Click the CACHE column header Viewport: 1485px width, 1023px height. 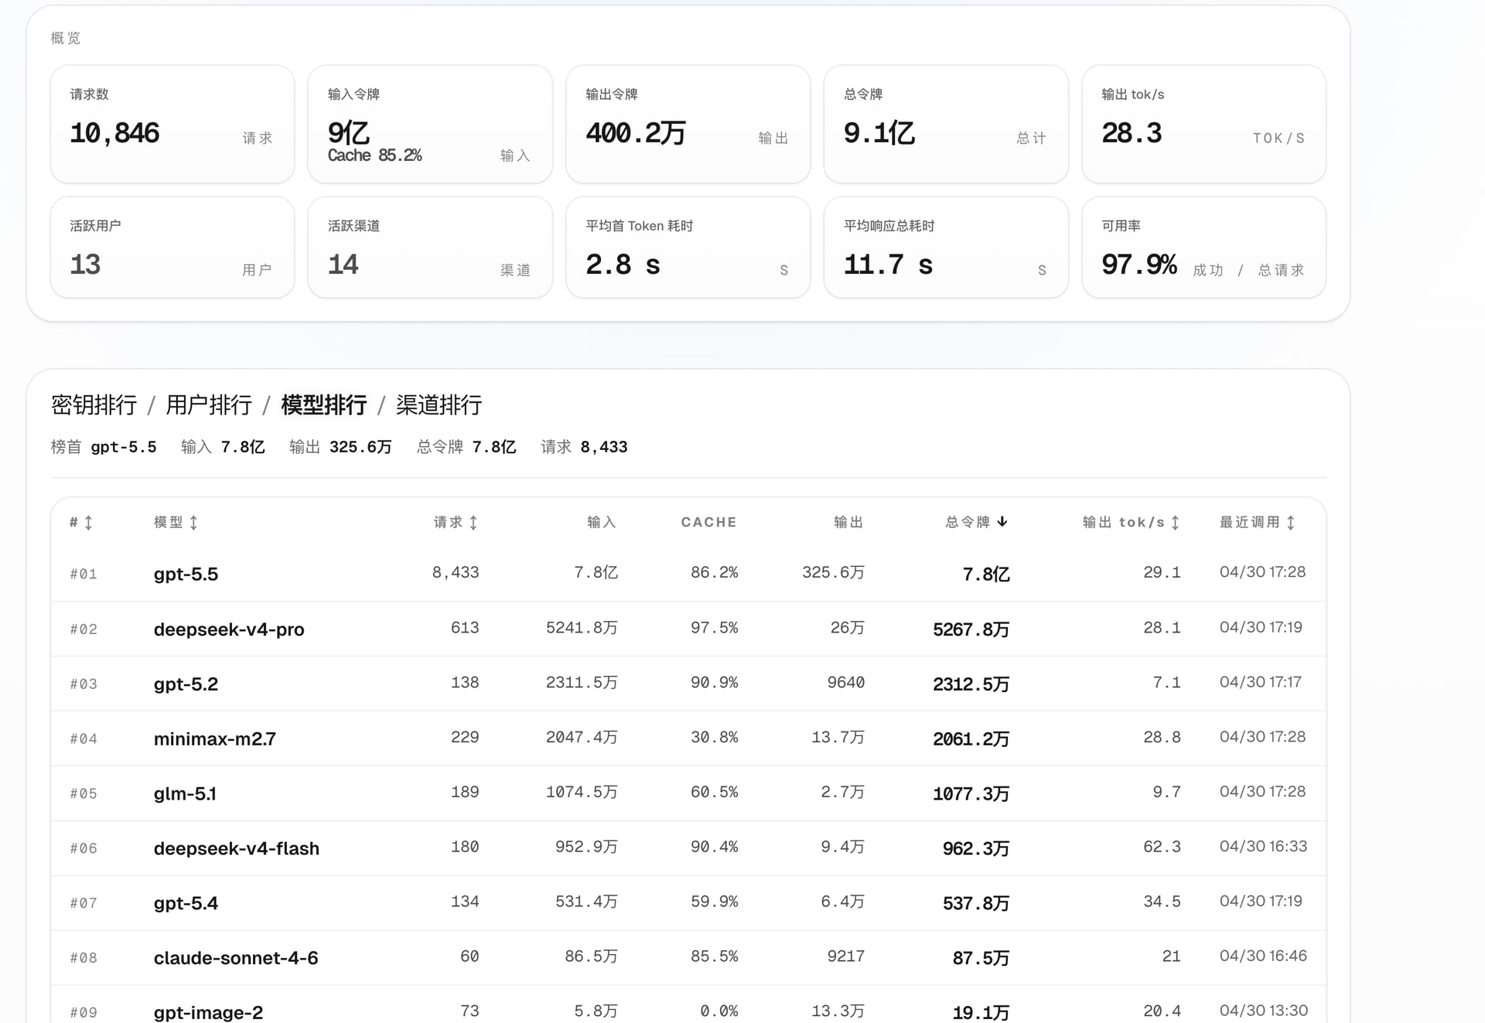[708, 523]
